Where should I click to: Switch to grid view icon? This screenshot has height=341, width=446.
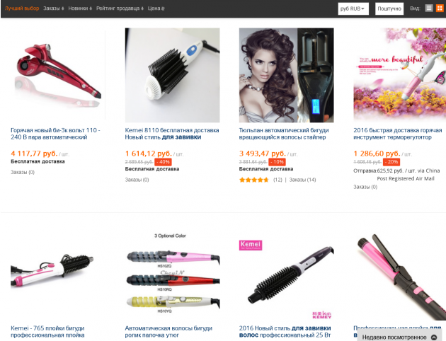[440, 8]
